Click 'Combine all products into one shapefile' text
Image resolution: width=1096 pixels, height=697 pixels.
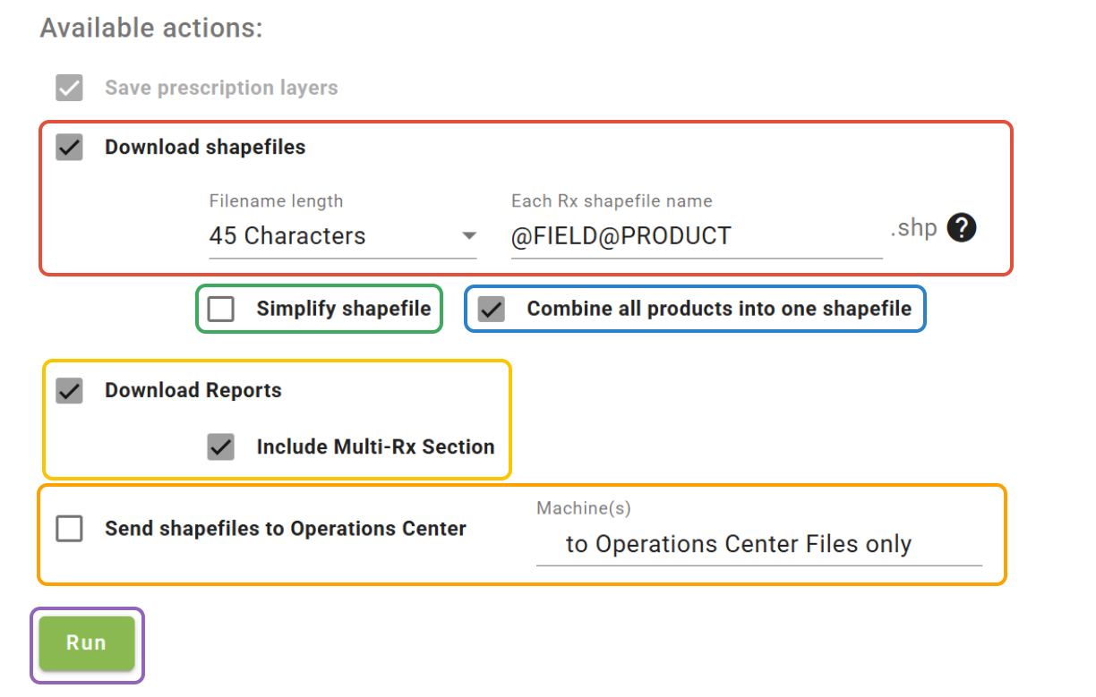pyautogui.click(x=719, y=310)
